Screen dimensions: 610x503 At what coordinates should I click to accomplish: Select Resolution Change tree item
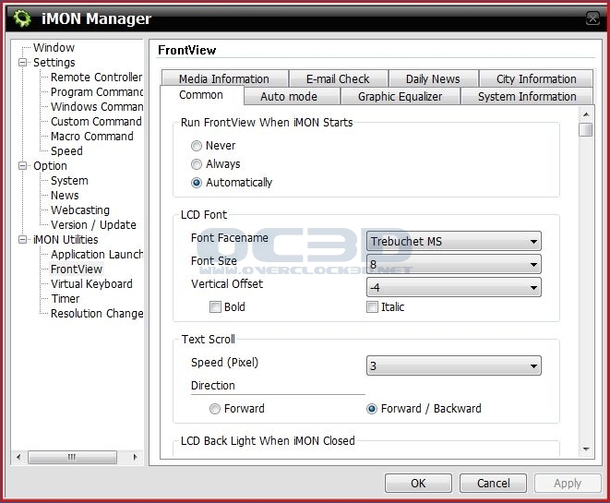pyautogui.click(x=97, y=314)
